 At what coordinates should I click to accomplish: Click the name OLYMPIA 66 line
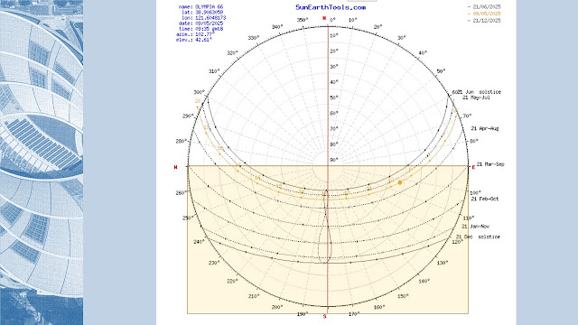pos(200,6)
